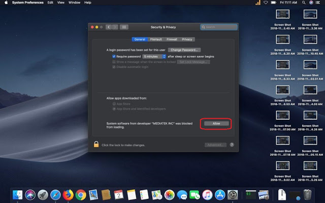Open Firefox from the dock
Viewport: 325px width, 203px height.
(68, 194)
